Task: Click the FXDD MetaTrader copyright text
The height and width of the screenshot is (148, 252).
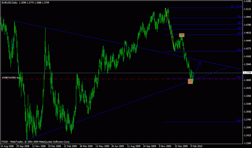Action: pos(35,142)
